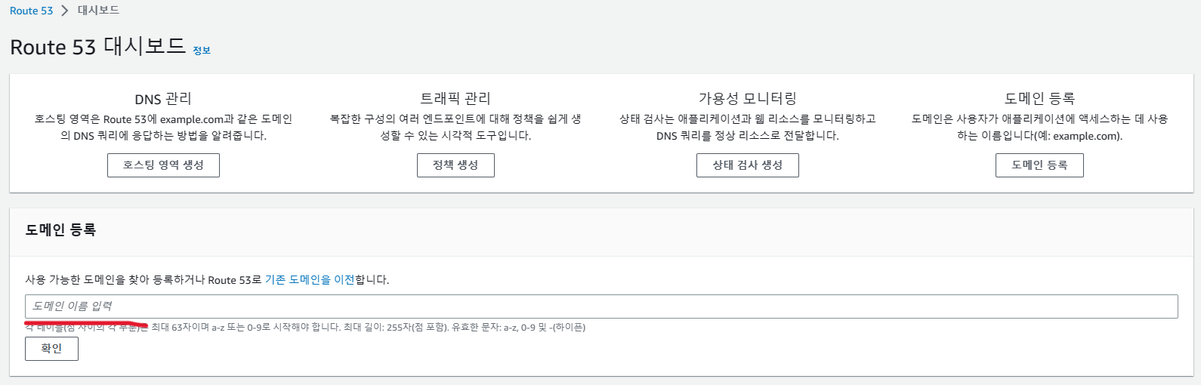Click the breadcrumb chevron separator
The width and height of the screenshot is (1201, 385).
(x=65, y=11)
